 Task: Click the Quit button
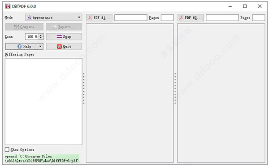click(64, 47)
